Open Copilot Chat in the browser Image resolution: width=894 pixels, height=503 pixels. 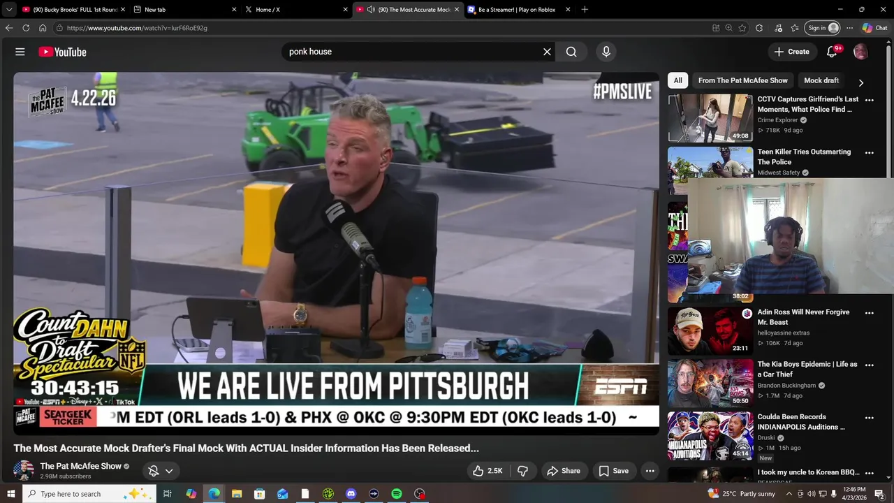(874, 28)
